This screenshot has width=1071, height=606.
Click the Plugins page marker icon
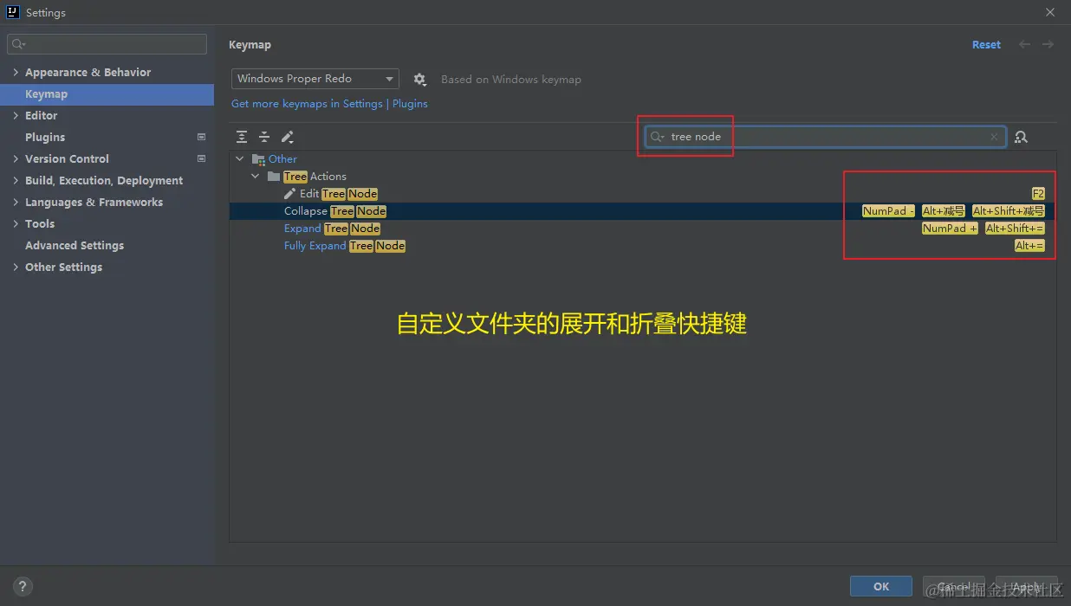click(x=202, y=137)
